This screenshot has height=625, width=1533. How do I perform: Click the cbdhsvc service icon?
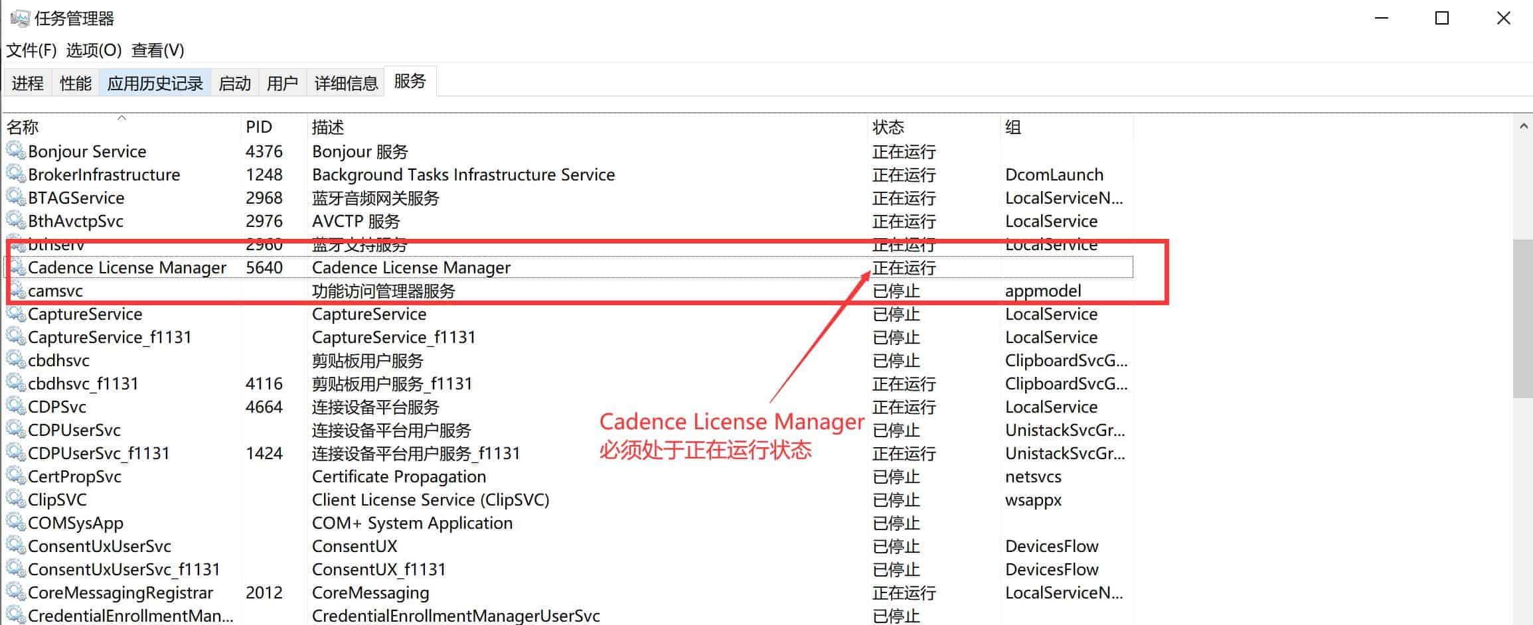coord(16,360)
